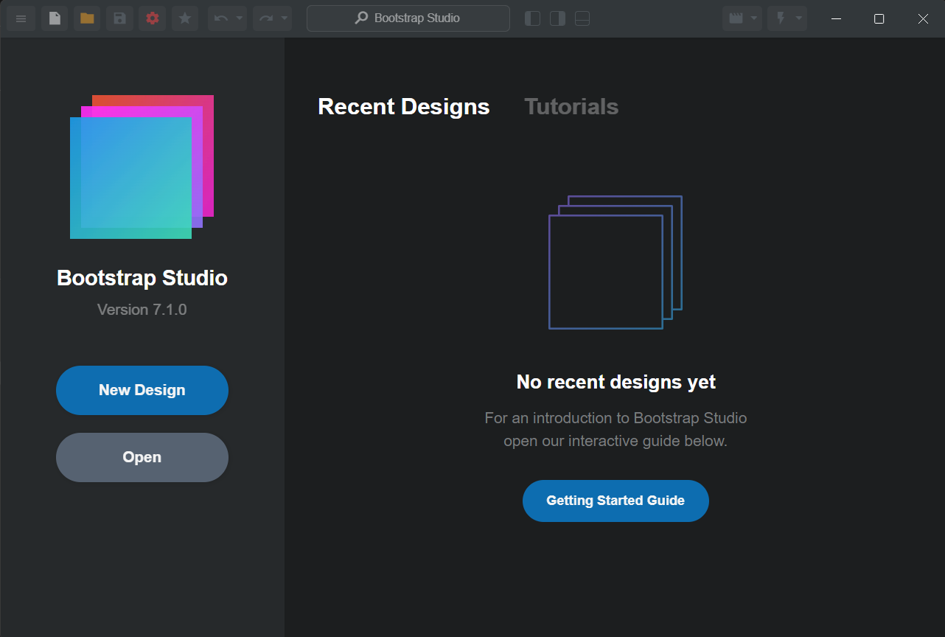Click the New Design button
Image resolution: width=945 pixels, height=637 pixels.
click(142, 390)
